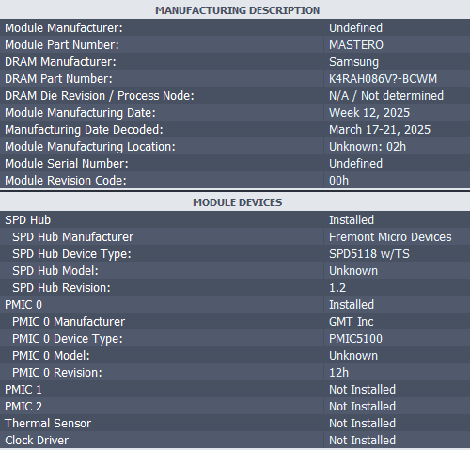Screen dimensions: 470x450
Task: Click the 1.2 hub revision value
Action: [x=337, y=288]
